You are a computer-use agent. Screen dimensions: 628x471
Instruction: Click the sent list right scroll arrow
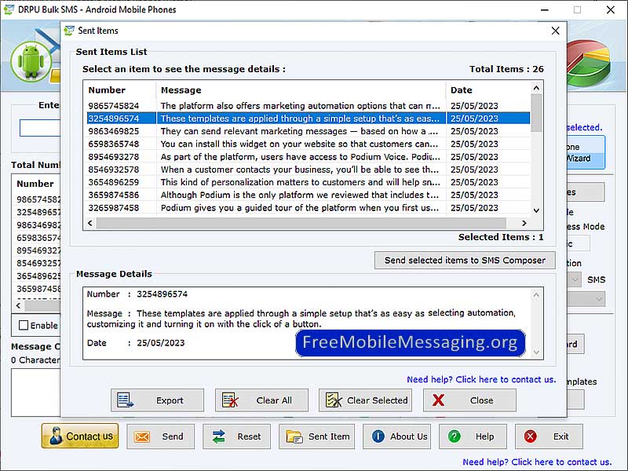524,223
